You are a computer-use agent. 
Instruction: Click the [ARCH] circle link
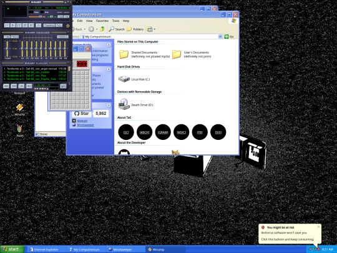point(144,132)
